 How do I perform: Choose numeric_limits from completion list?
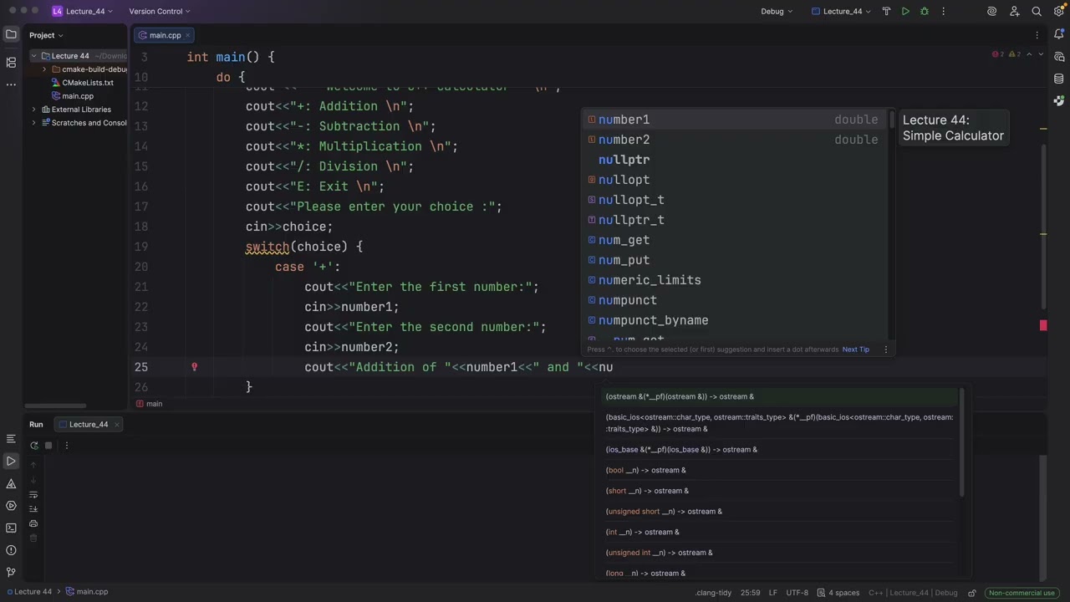coord(735,280)
